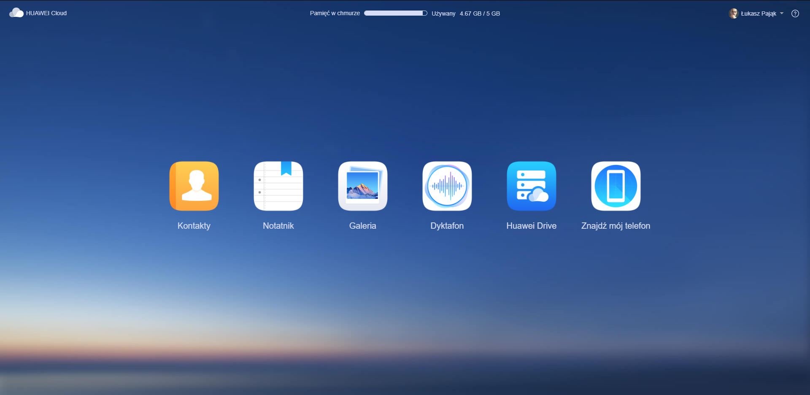The image size is (810, 395).
Task: Open the Kontakty app icon
Action: pyautogui.click(x=194, y=186)
